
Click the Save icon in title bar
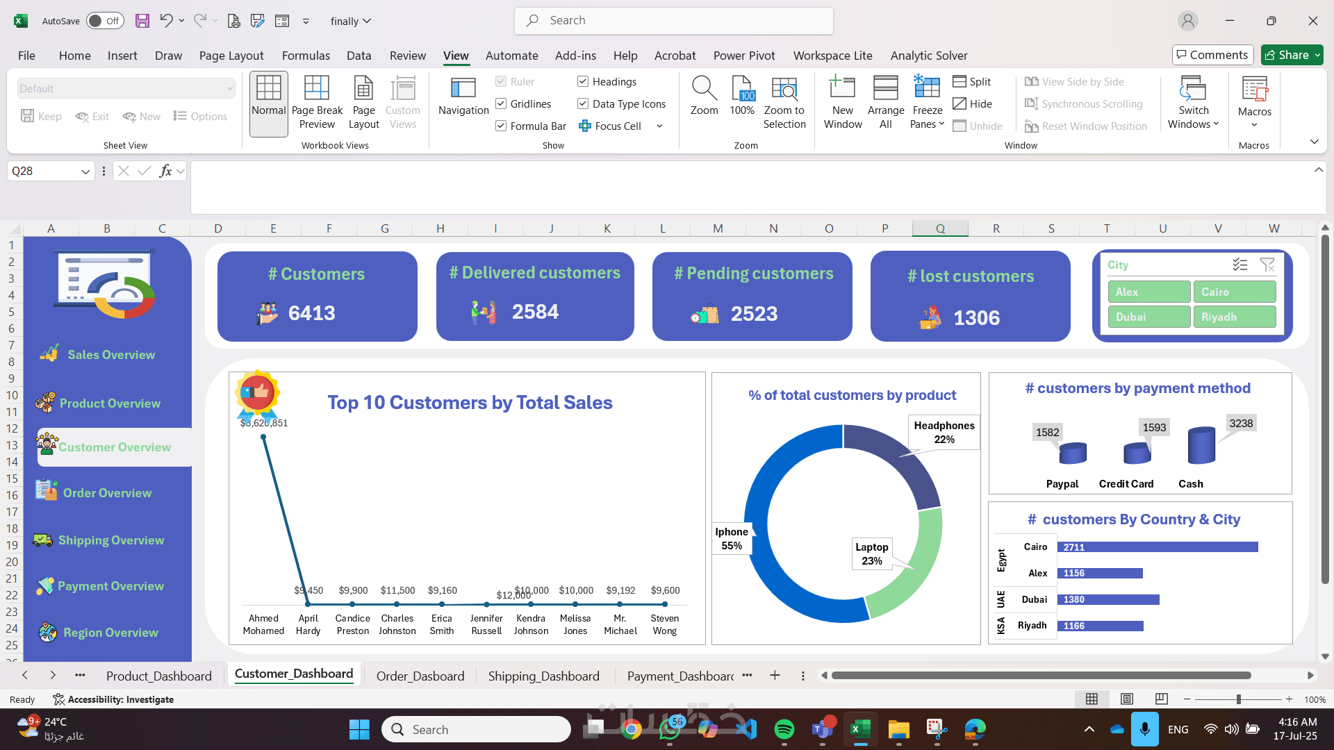click(142, 21)
